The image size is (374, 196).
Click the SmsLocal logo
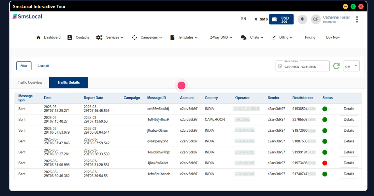click(27, 17)
